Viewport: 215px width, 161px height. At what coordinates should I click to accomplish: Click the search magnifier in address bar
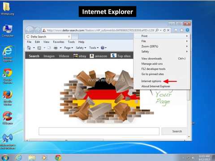coord(157,30)
